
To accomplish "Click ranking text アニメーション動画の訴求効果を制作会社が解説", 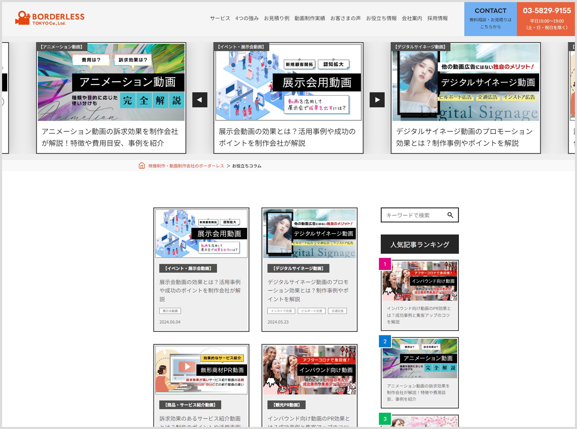I will pyautogui.click(x=418, y=392).
